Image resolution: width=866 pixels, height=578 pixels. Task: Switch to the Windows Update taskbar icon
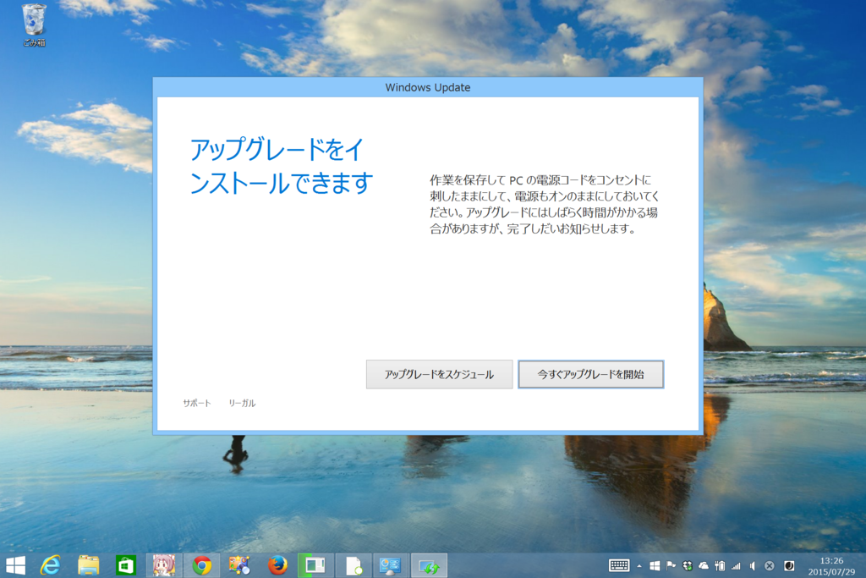pyautogui.click(x=429, y=565)
